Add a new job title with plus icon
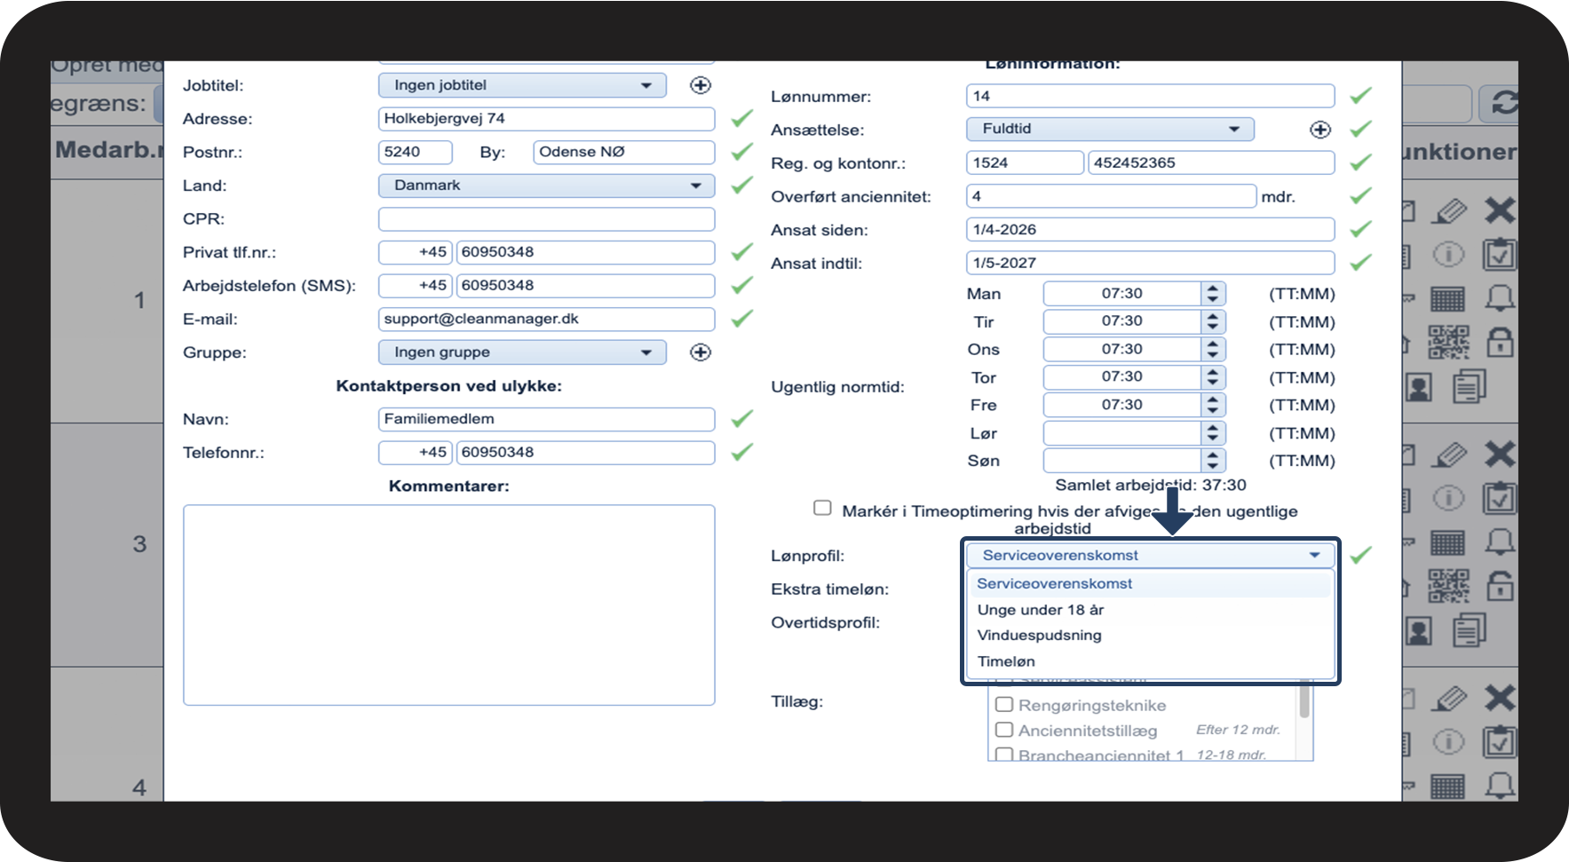This screenshot has width=1569, height=862. tap(701, 85)
